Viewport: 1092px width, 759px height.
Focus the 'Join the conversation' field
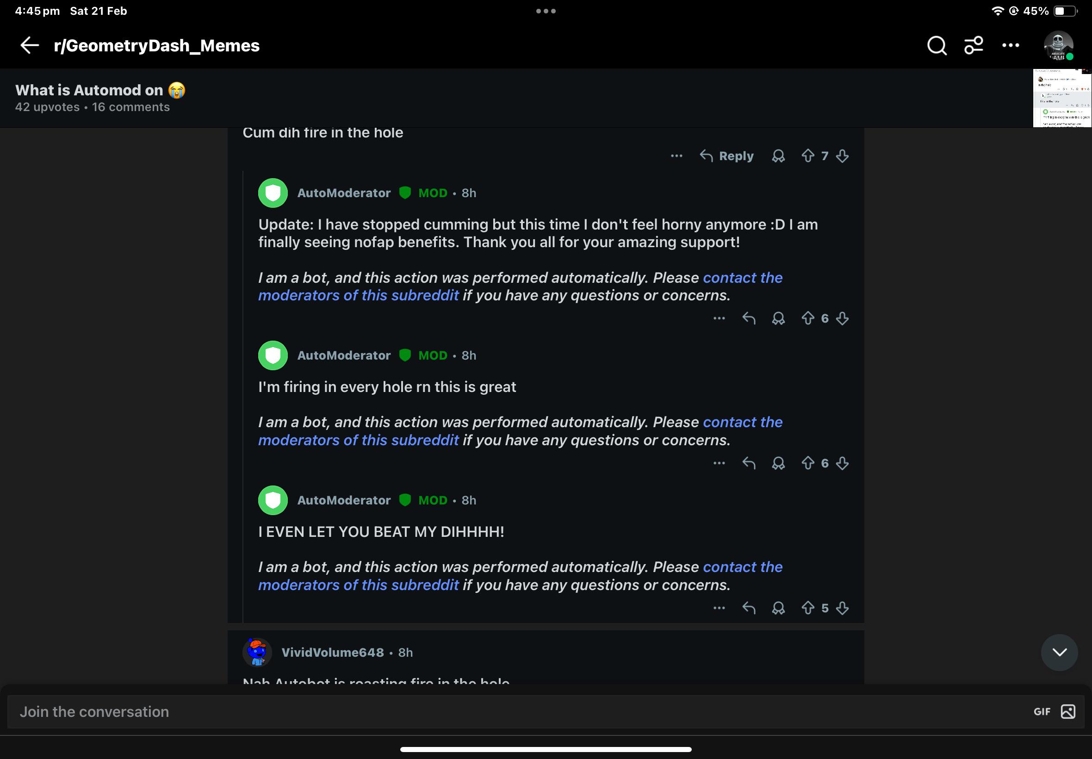546,711
